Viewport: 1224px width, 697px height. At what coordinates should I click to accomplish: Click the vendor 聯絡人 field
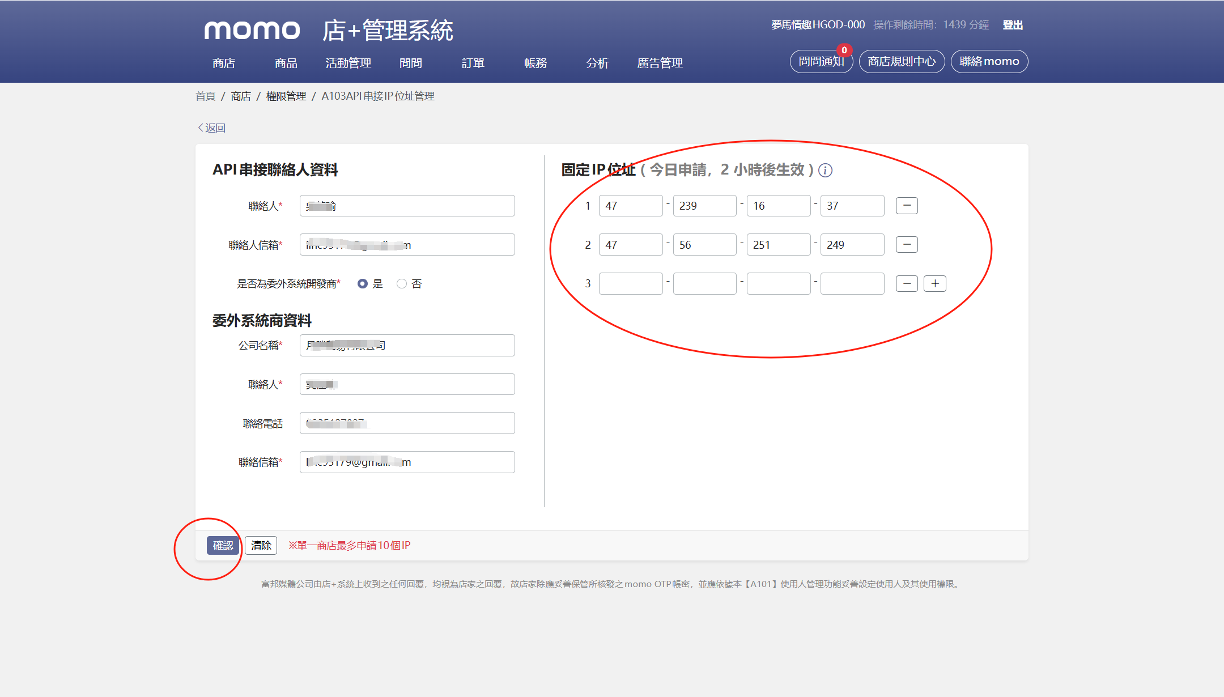point(407,384)
